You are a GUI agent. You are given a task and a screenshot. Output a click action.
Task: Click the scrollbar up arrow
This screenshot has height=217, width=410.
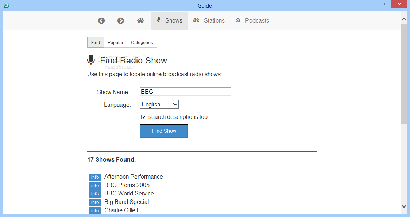pos(404,20)
